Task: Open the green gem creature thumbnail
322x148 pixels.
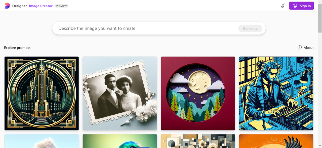Action: click(x=120, y=141)
